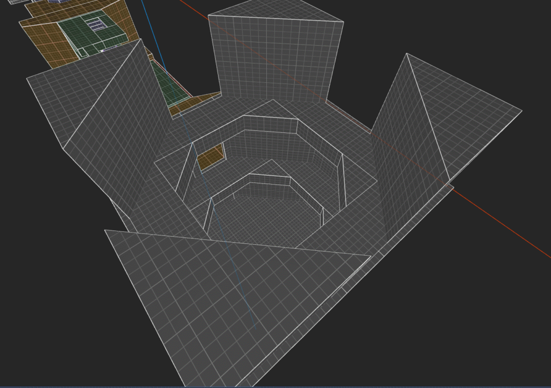Viewport: 551px width, 388px height.
Task: Select the large triangular face at bottom
Action: point(215,301)
